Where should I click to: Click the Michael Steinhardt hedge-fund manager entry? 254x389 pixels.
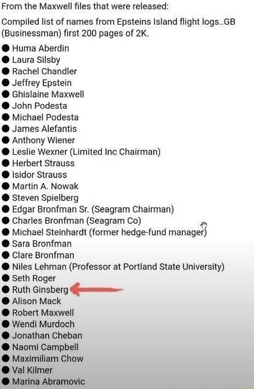click(109, 232)
